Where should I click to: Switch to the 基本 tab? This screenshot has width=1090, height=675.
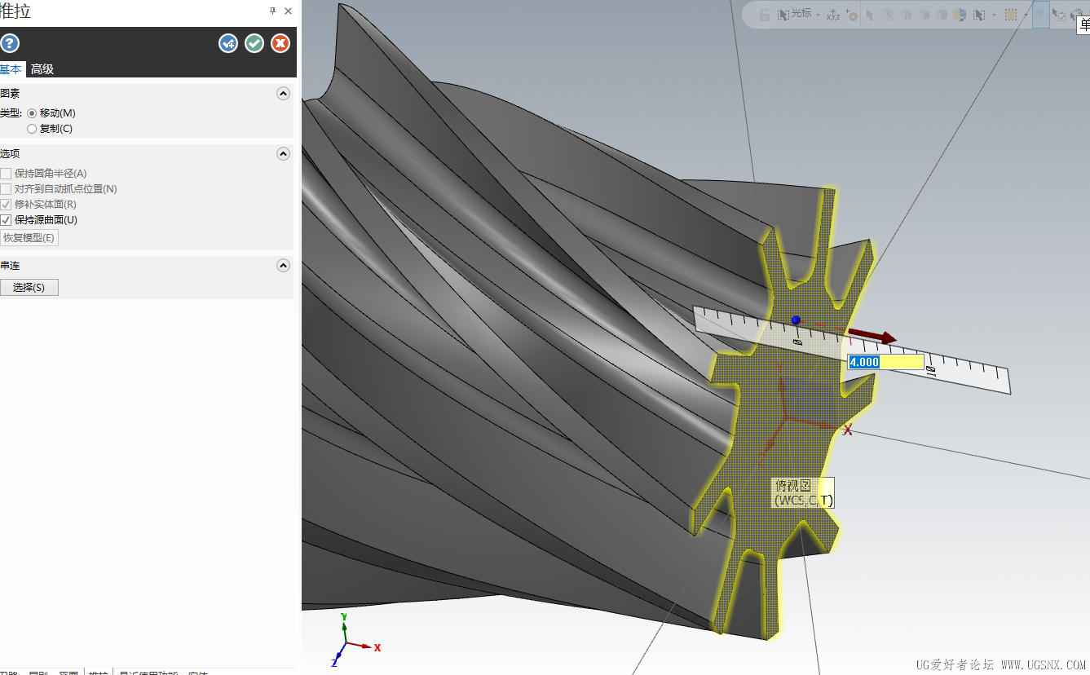tap(11, 69)
